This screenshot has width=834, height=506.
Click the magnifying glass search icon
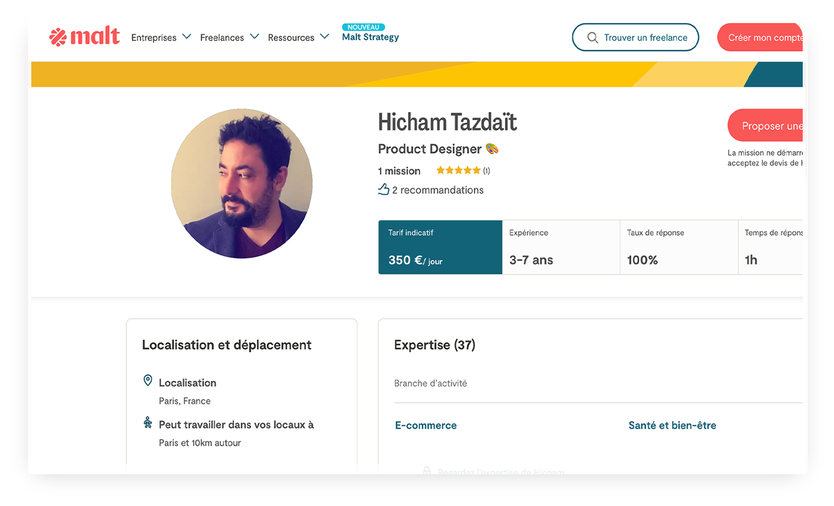pos(592,37)
